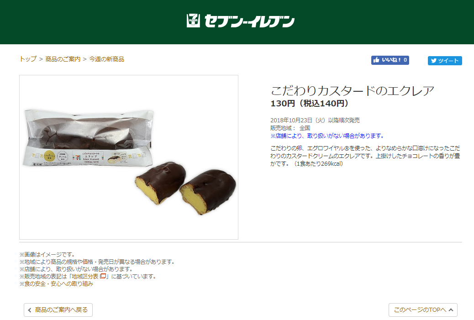Image resolution: width=474 pixels, height=320 pixels.
Task: Click the Seven-Eleven logo icon
Action: coord(193,21)
